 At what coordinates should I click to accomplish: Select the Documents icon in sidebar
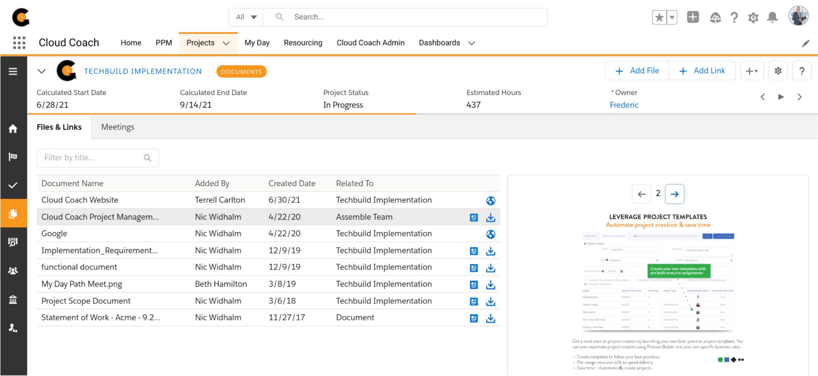point(13,213)
